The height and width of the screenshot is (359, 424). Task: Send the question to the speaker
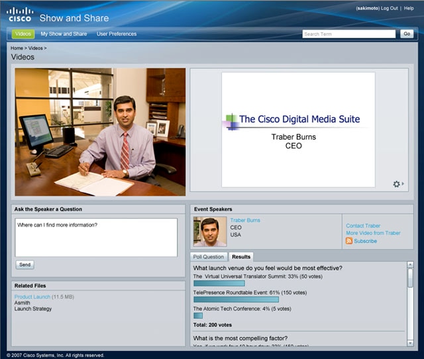(25, 265)
